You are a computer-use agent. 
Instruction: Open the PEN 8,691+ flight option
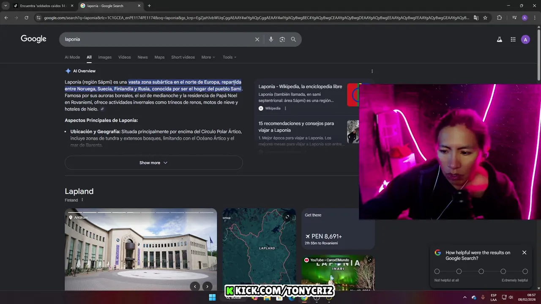(x=337, y=228)
